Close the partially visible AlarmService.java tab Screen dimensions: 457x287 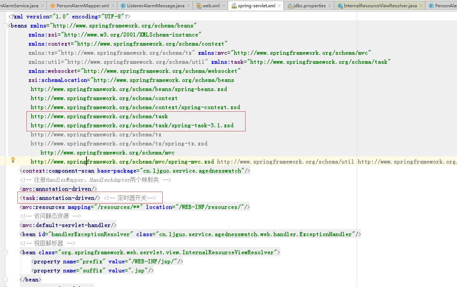(43, 6)
